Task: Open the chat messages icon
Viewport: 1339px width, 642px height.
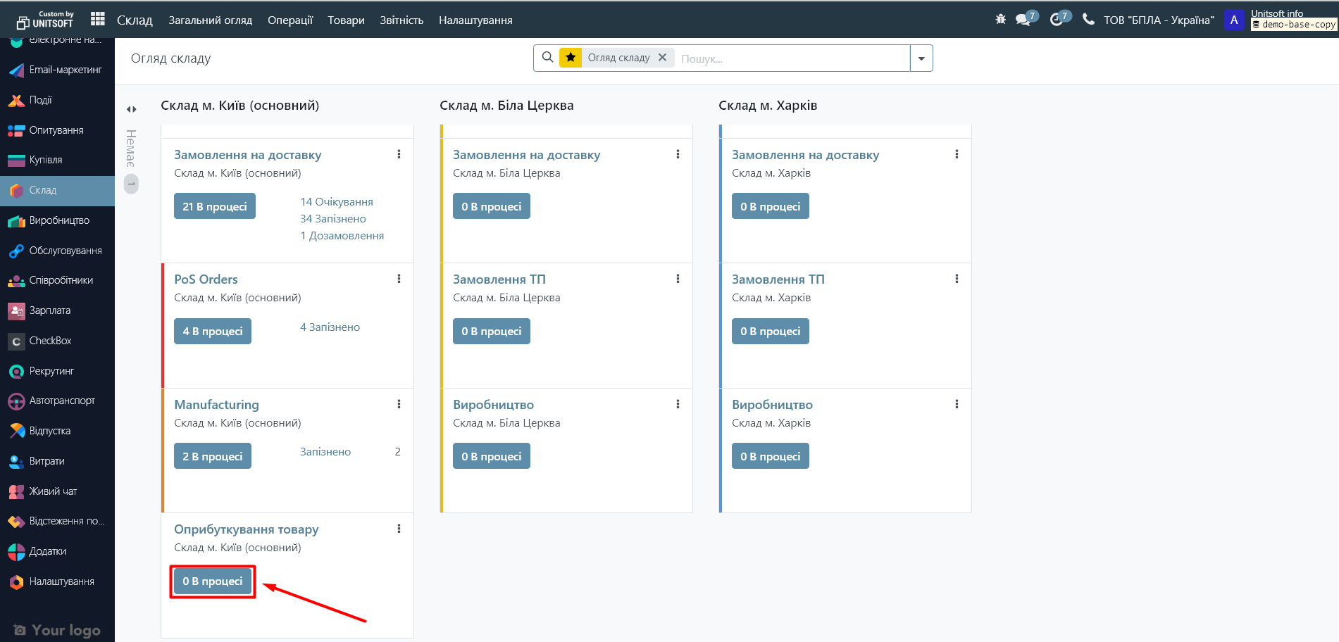Action: [1023, 20]
